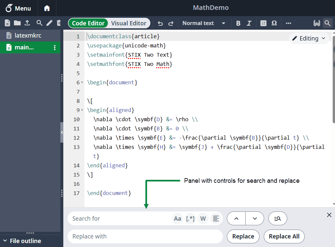Toggle whole word (W) matching

click(x=203, y=218)
